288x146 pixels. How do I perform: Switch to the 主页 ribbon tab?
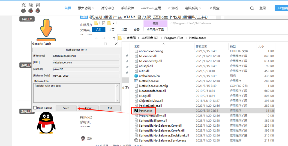click(111, 30)
